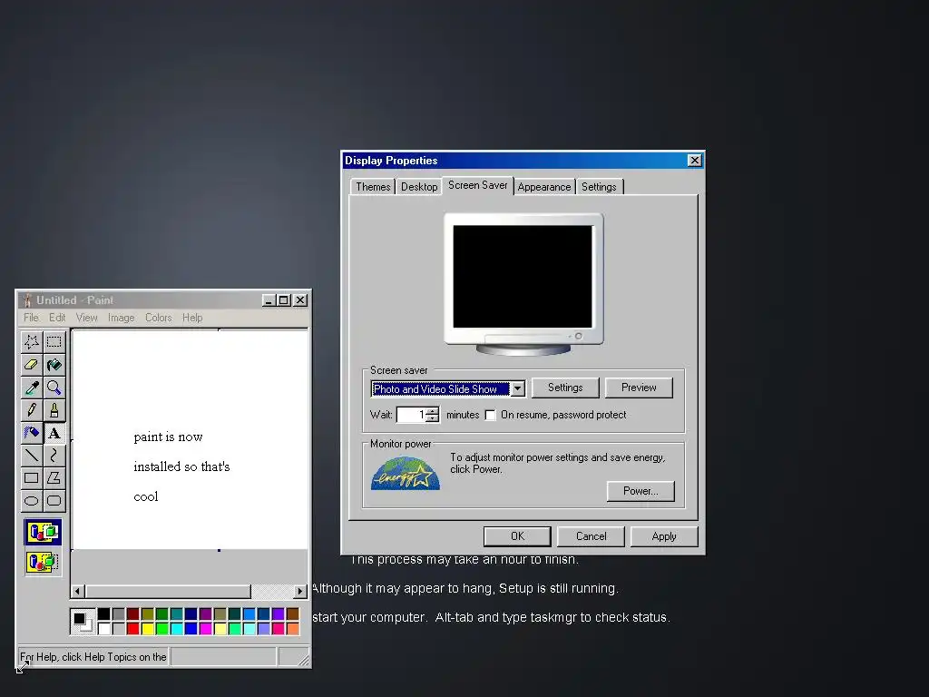Viewport: 929px width, 697px height.
Task: Click the Paint window resize grip
Action: [303, 659]
